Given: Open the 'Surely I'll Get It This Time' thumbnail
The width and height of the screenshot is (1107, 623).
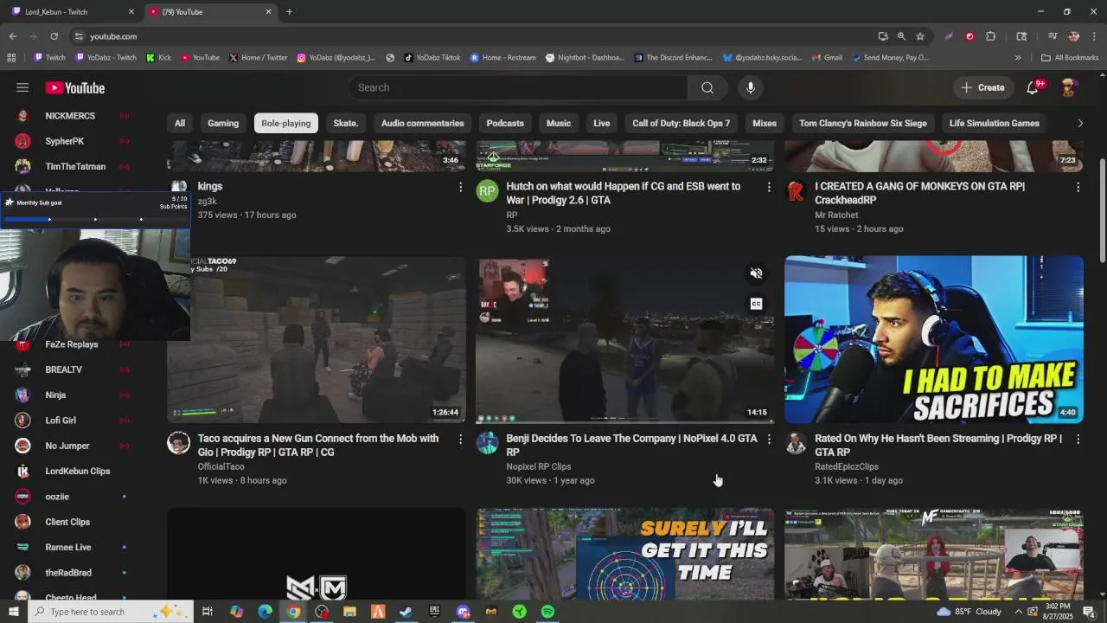Looking at the screenshot, I should point(625,554).
